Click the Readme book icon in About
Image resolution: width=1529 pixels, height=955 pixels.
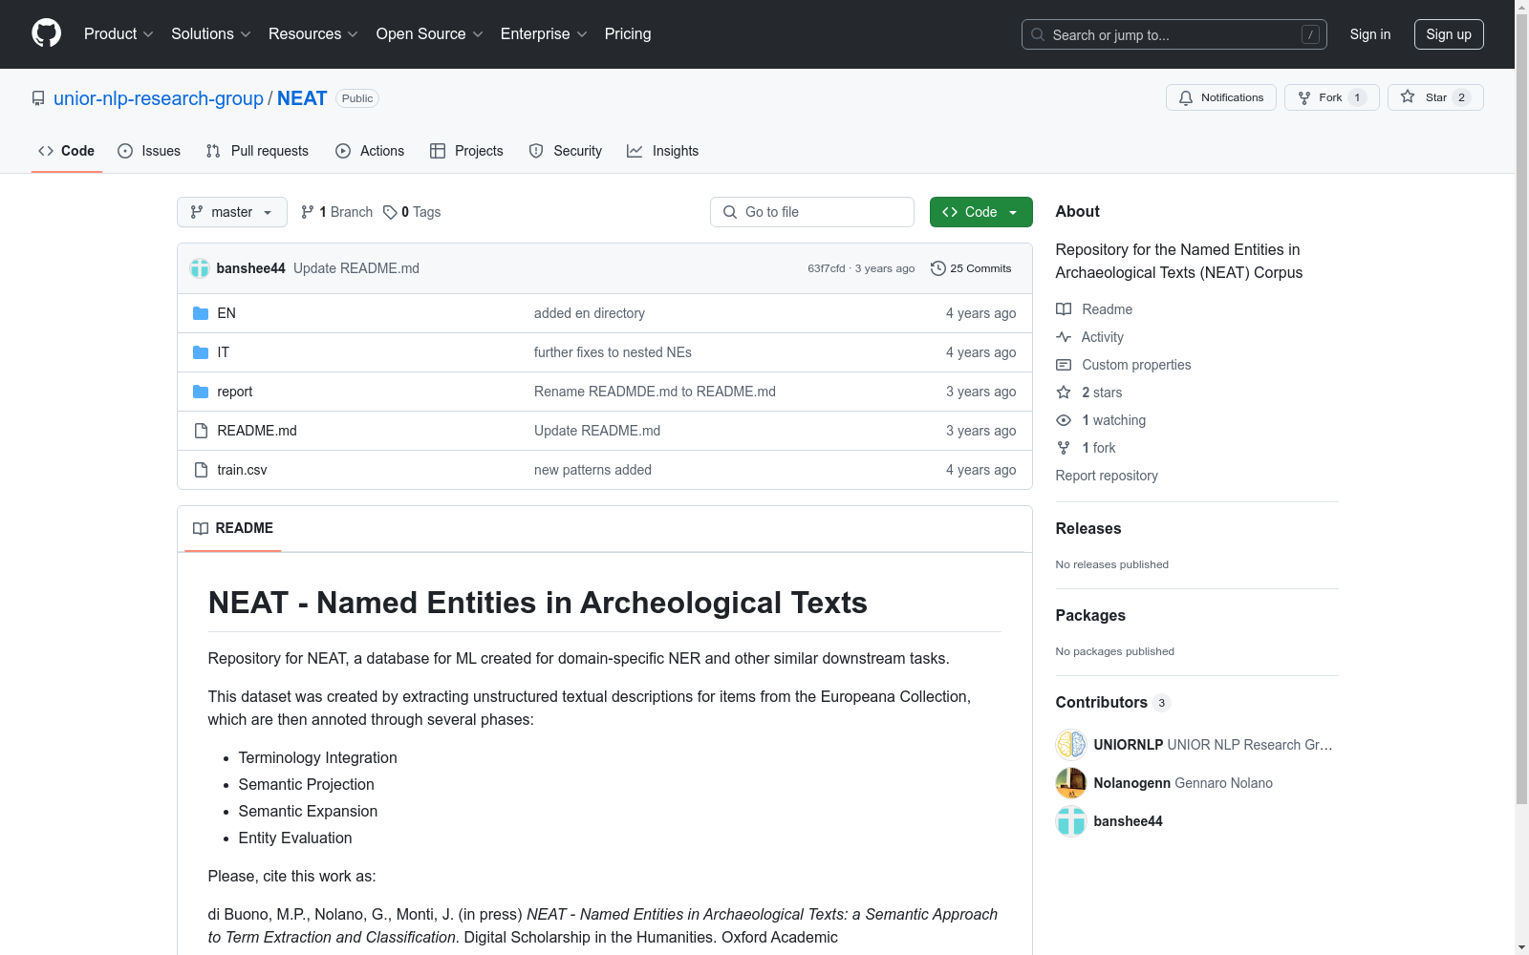pos(1064,309)
